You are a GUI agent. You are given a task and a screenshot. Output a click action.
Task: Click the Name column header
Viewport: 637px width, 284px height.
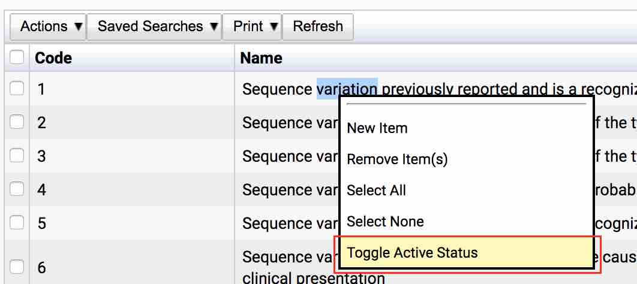click(x=261, y=58)
